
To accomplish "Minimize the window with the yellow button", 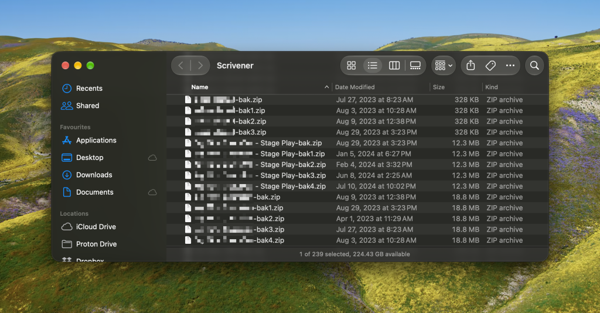I will tap(78, 66).
